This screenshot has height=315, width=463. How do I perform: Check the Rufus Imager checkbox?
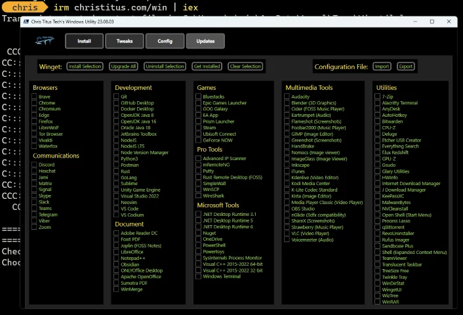(377, 240)
